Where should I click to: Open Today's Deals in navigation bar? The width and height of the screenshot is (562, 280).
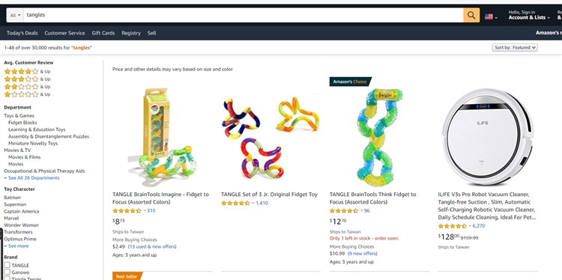pyautogui.click(x=22, y=33)
